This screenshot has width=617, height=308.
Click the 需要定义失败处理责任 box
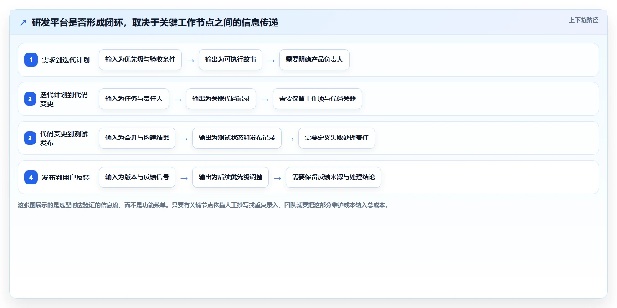click(x=337, y=138)
